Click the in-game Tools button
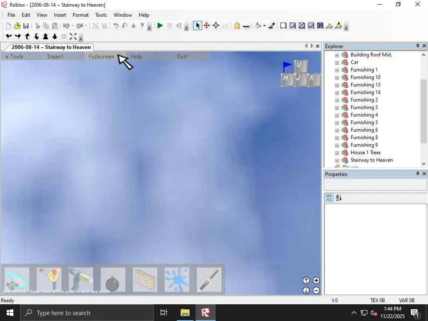This screenshot has width=428, height=321. [x=17, y=56]
